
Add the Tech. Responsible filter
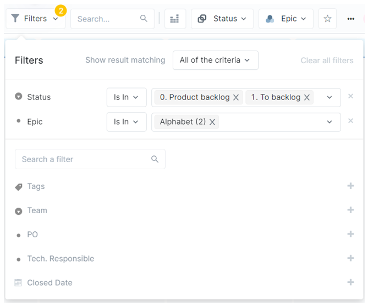(x=350, y=258)
